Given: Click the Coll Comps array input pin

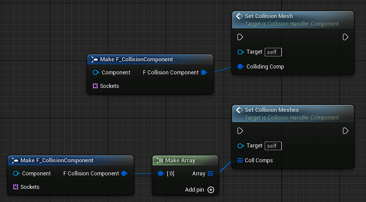Looking at the screenshot, I should click(240, 161).
